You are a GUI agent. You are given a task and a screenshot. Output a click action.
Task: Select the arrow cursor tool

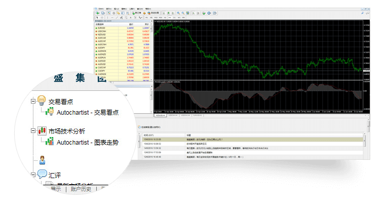point(97,17)
